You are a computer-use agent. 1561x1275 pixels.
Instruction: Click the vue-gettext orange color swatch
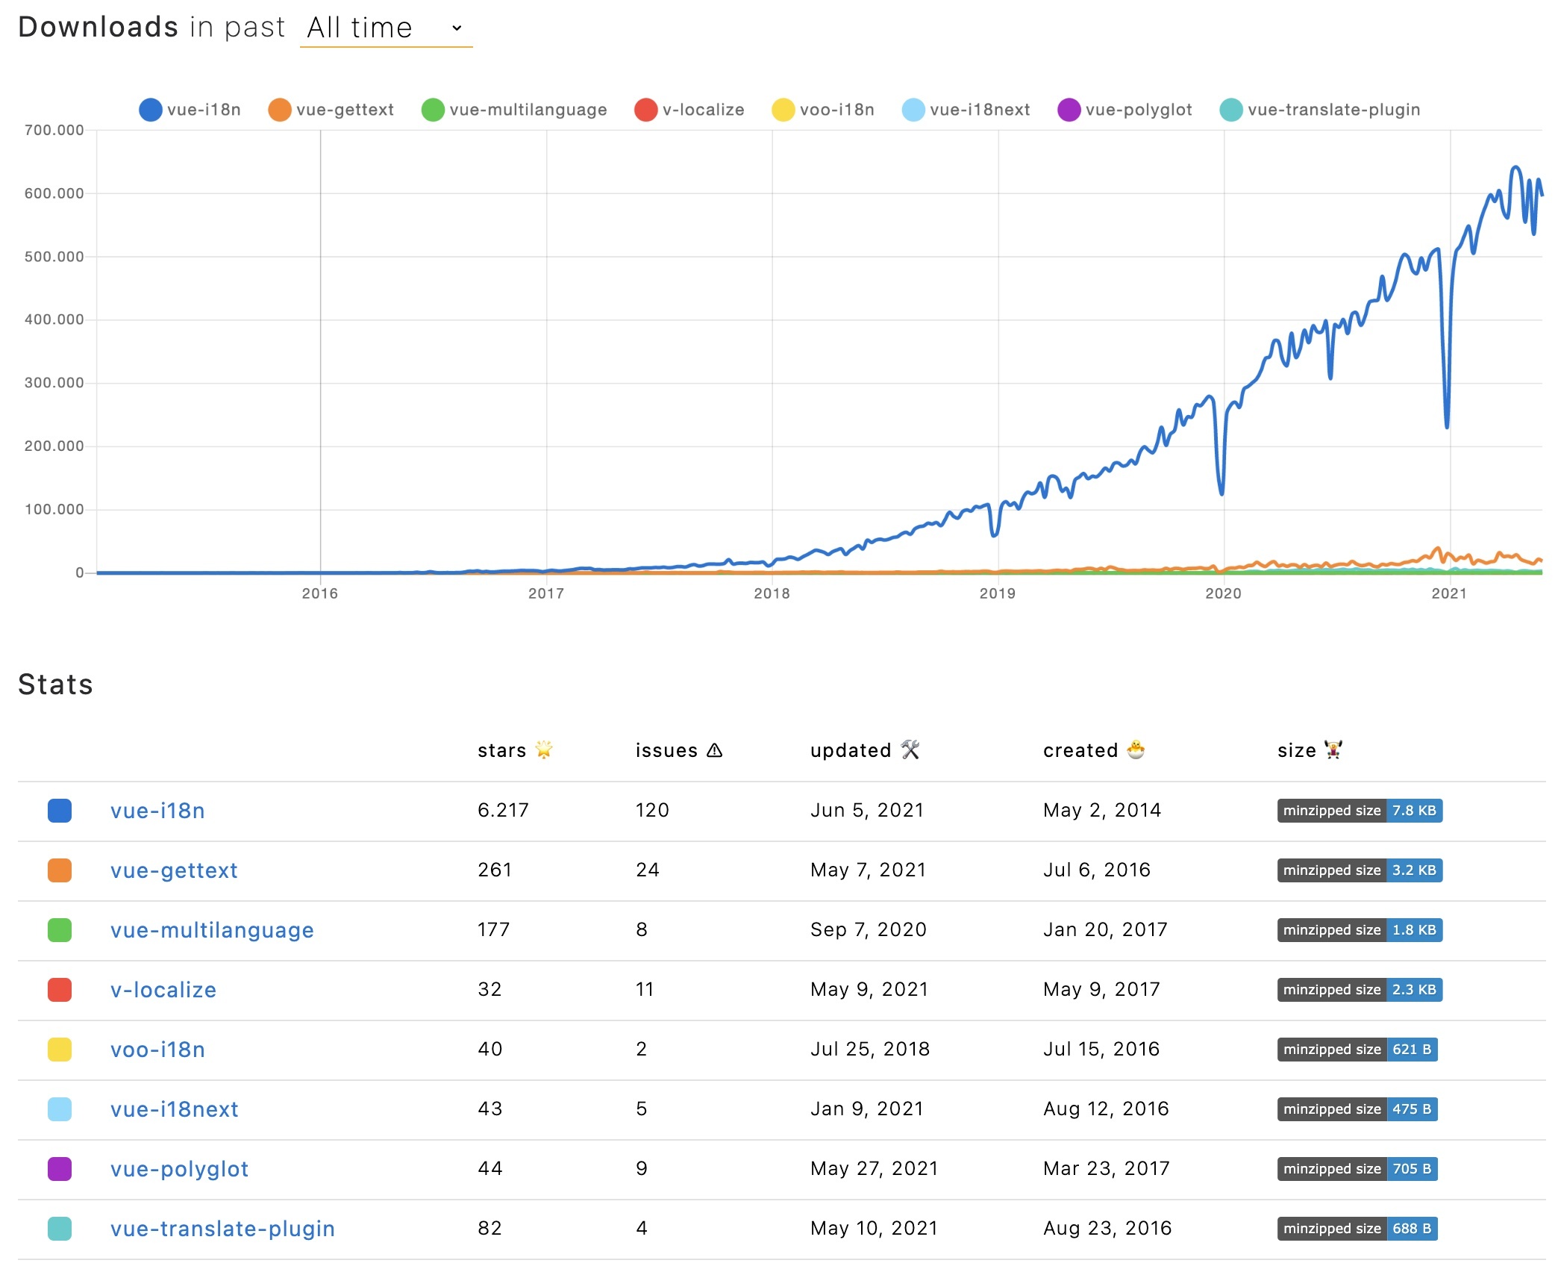(60, 870)
